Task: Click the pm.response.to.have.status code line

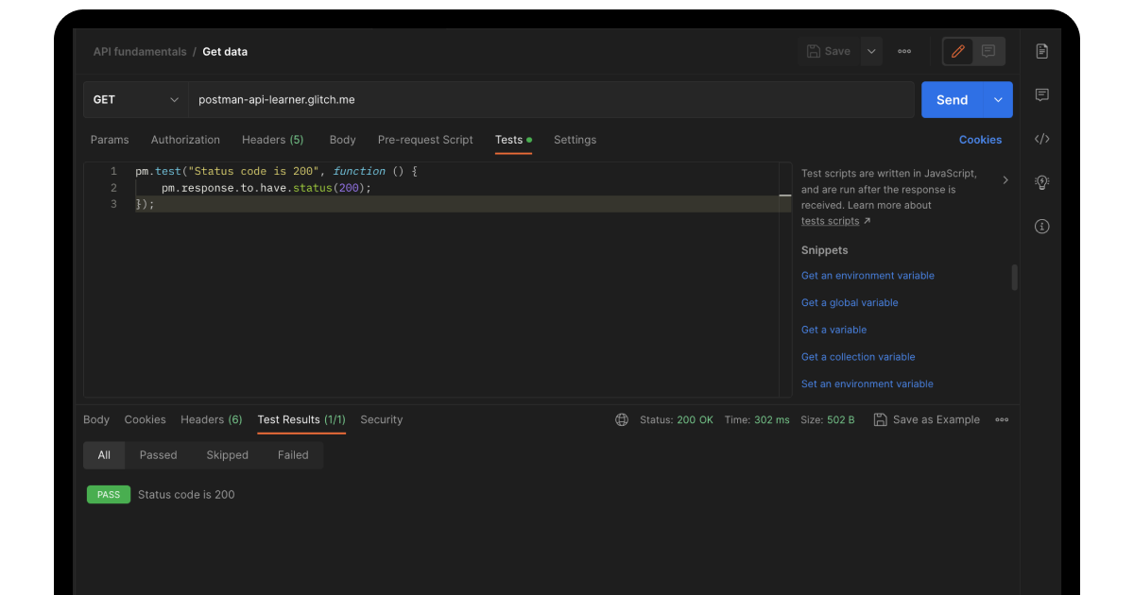Action: point(266,188)
